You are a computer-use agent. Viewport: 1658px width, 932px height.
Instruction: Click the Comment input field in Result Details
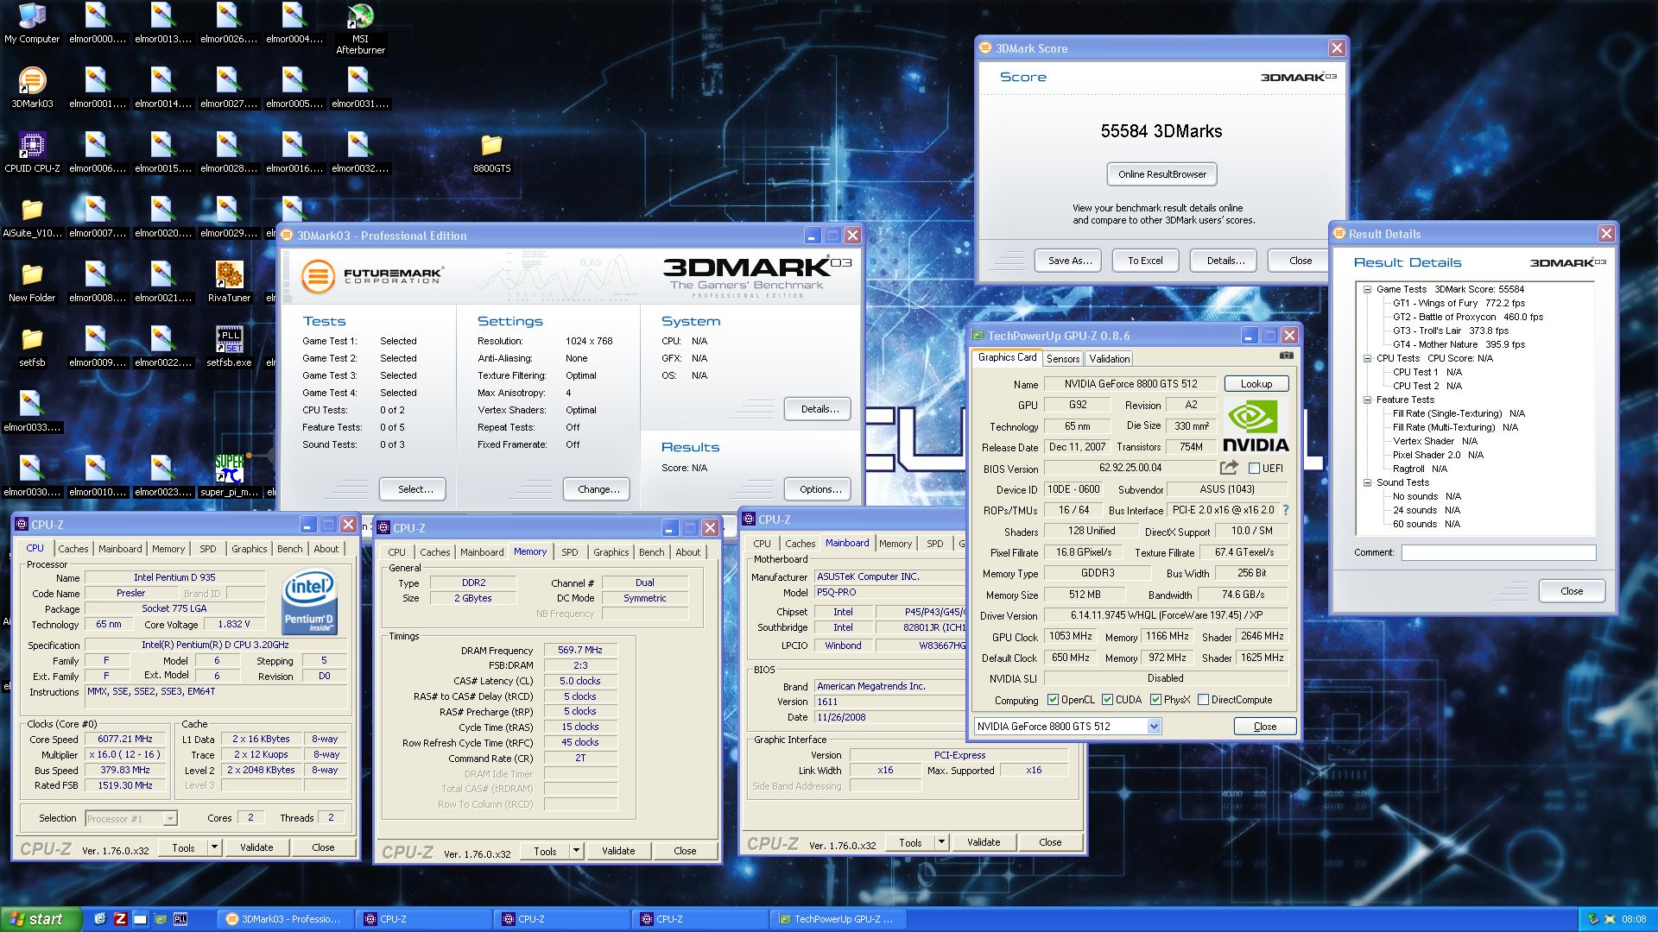1498,553
